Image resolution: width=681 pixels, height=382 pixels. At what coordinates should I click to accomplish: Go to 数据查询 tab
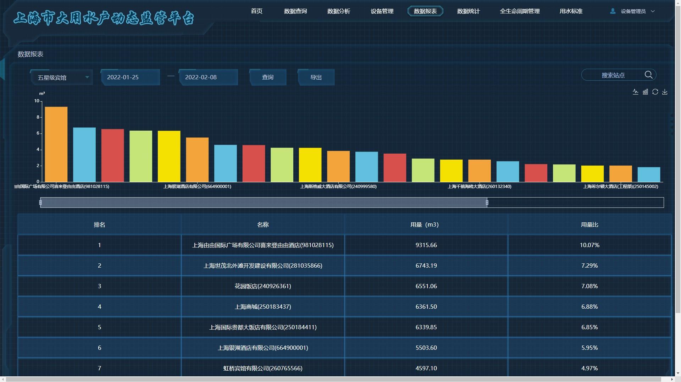point(295,11)
